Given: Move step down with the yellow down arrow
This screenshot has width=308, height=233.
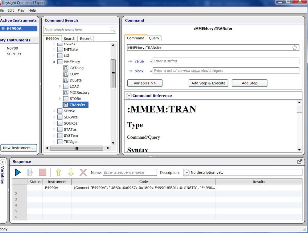Looking at the screenshot, I should (71, 172).
